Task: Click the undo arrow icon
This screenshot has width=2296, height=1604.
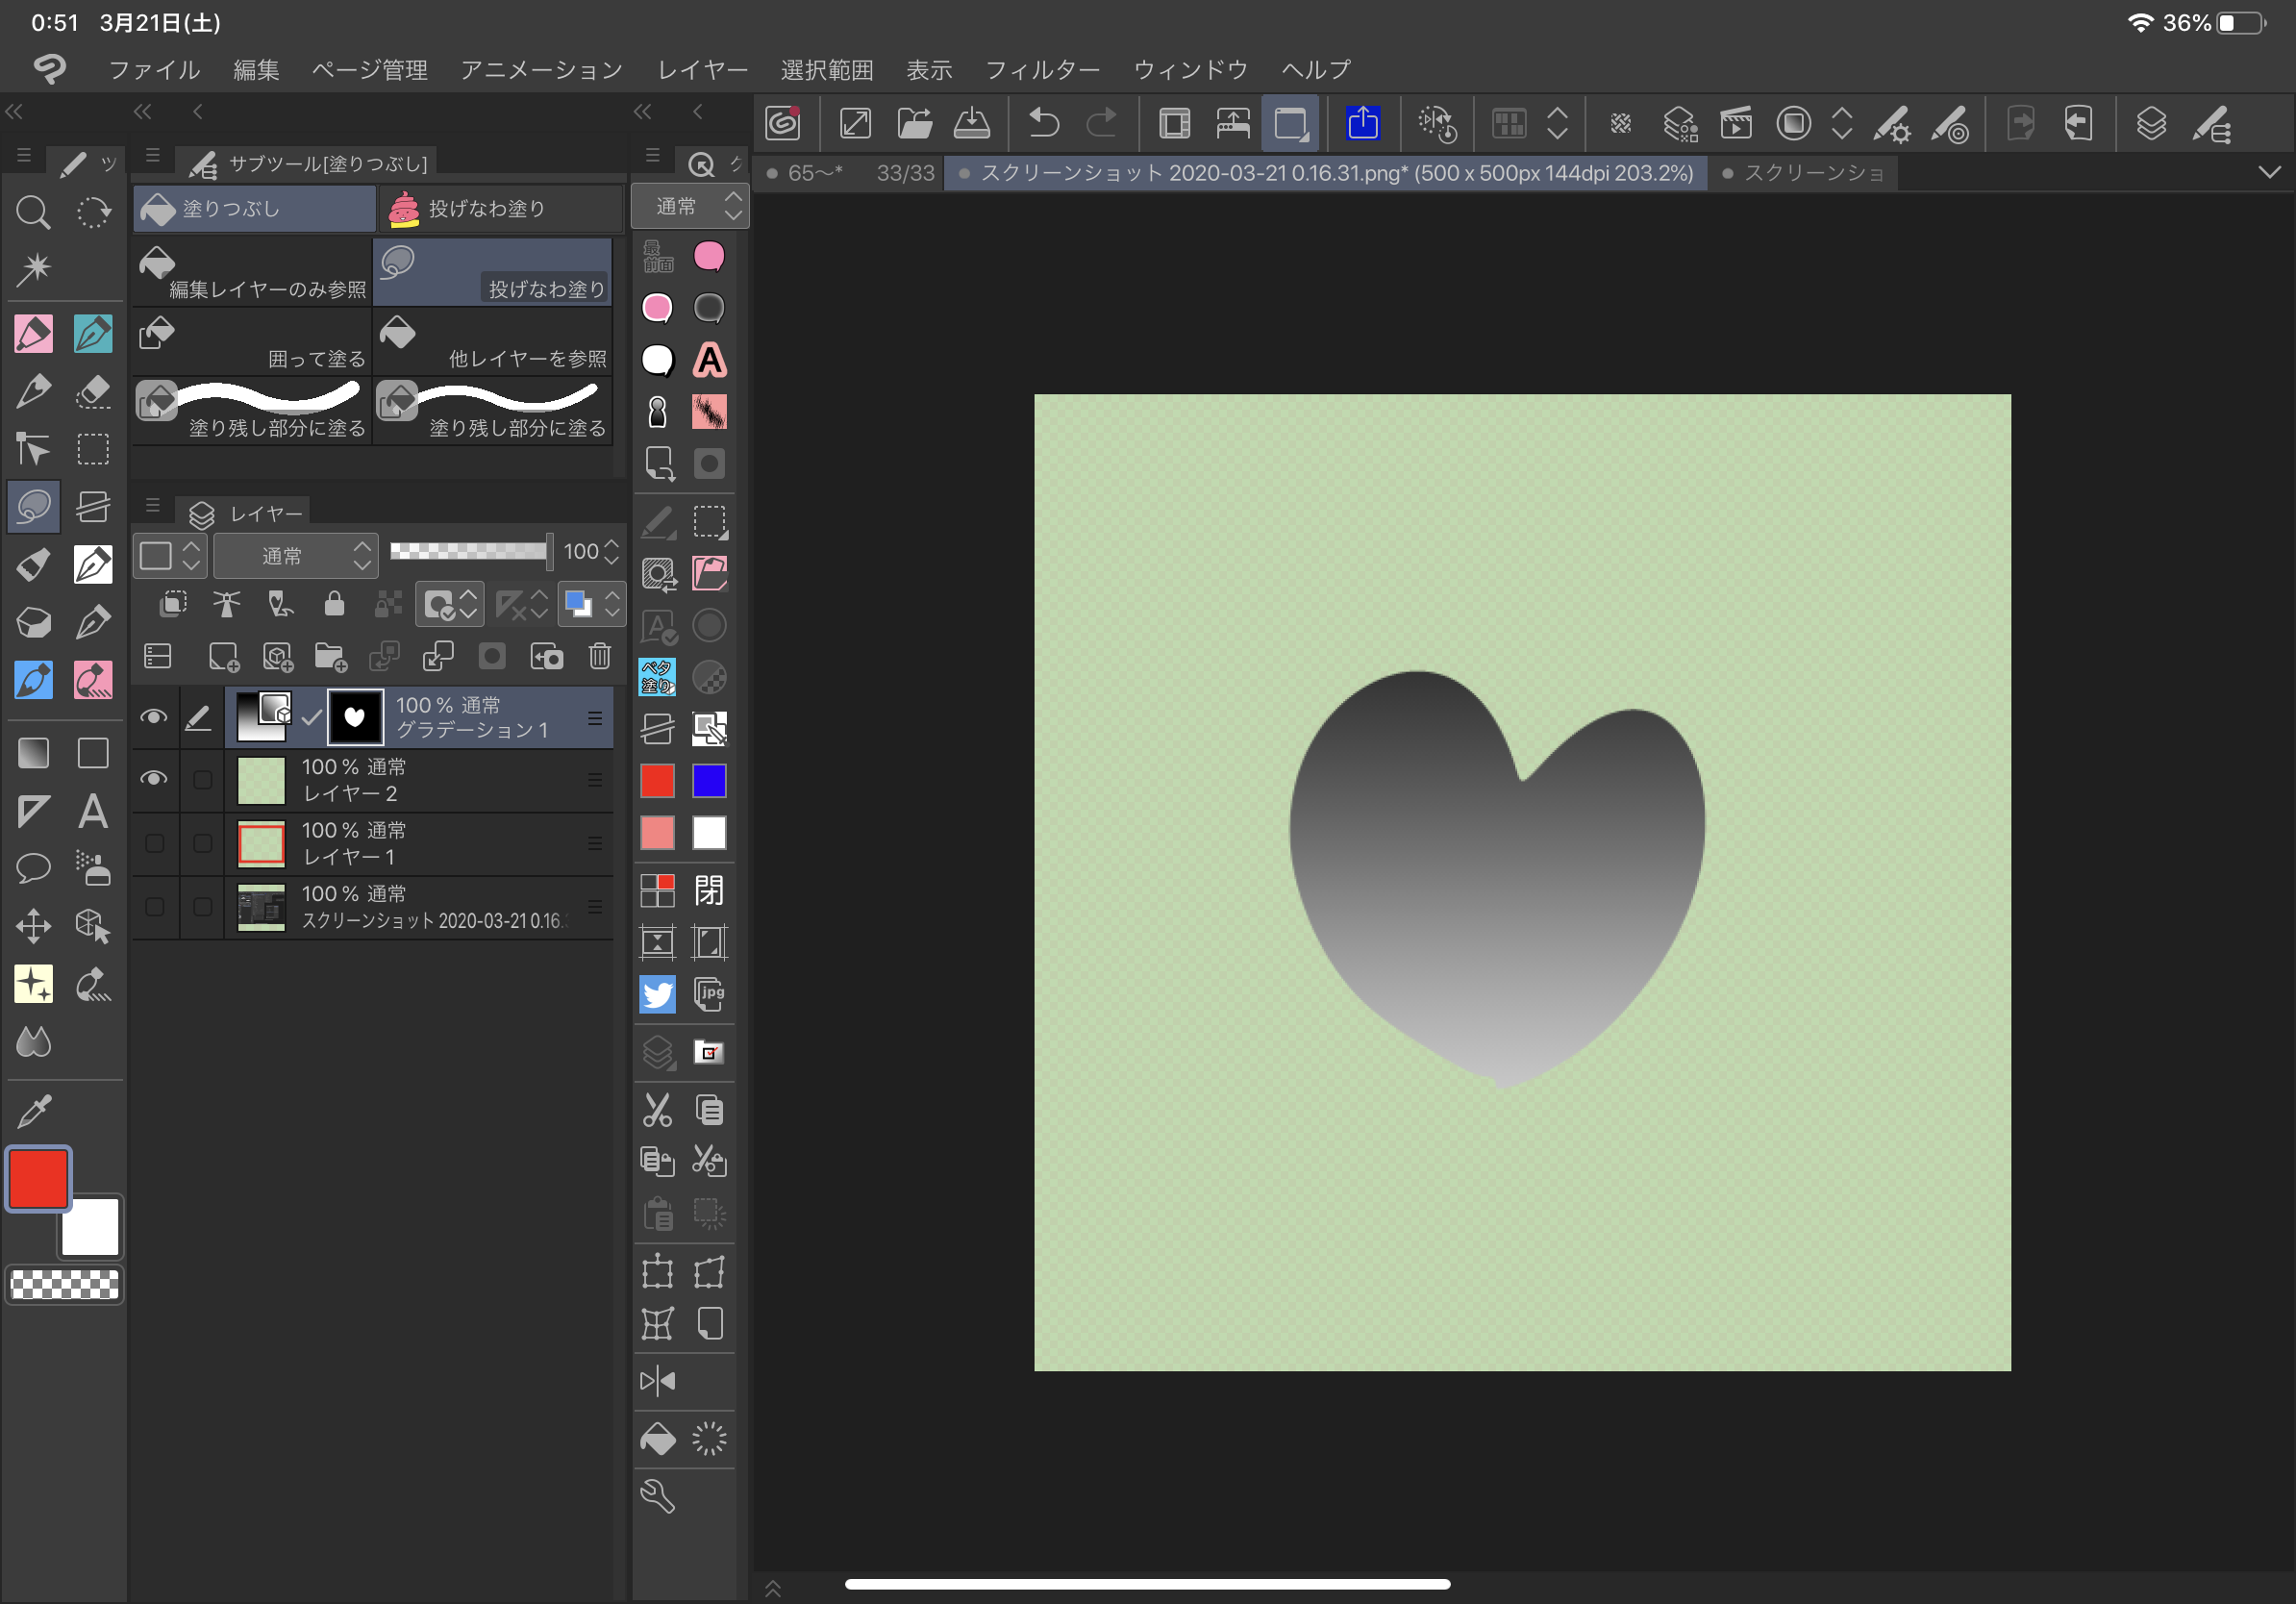Action: [x=1043, y=124]
